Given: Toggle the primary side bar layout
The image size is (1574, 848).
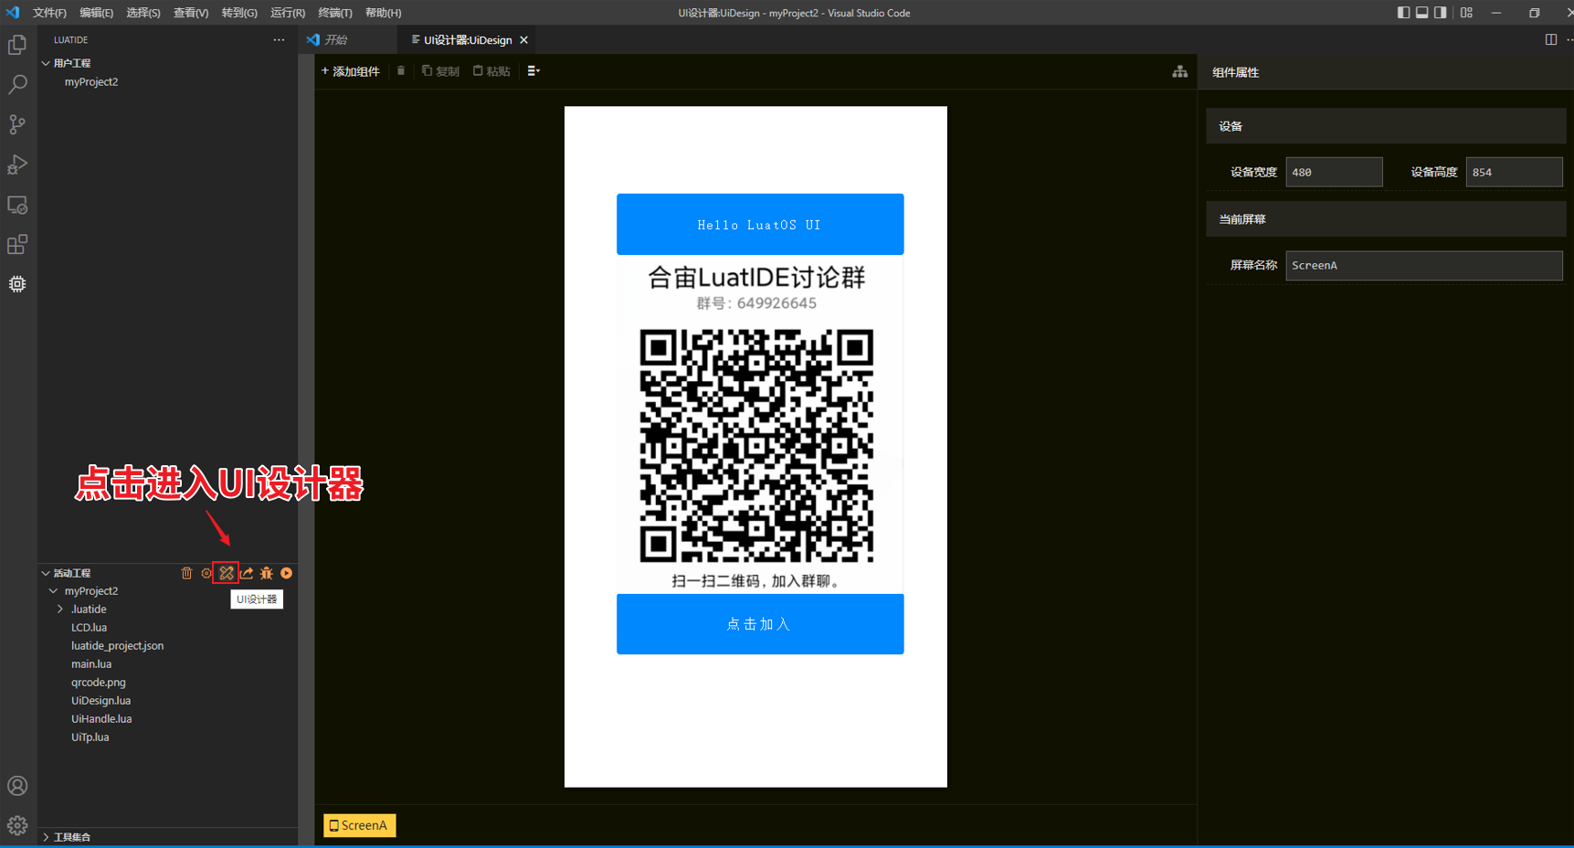Looking at the screenshot, I should [1403, 13].
